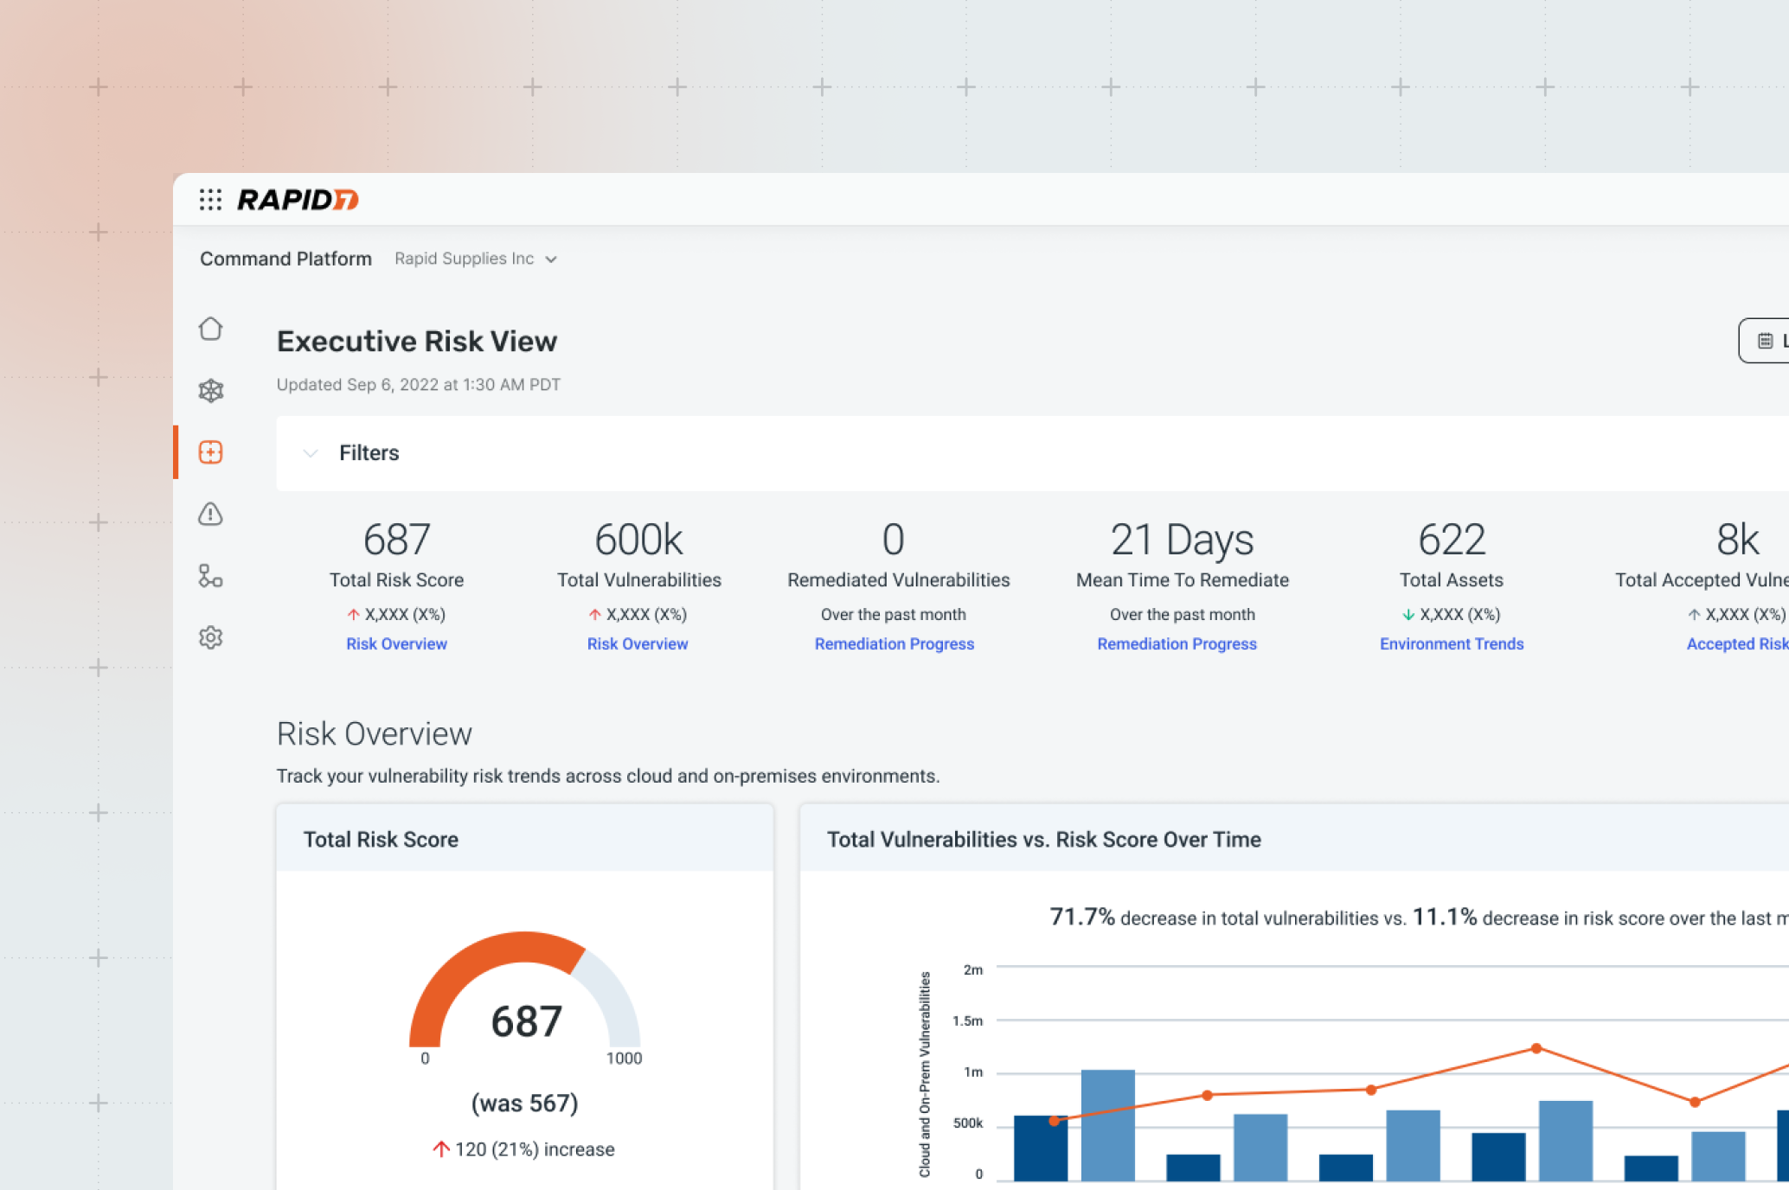The height and width of the screenshot is (1190, 1789).
Task: Open Risk Overview link under Total Risk Score
Action: point(396,643)
